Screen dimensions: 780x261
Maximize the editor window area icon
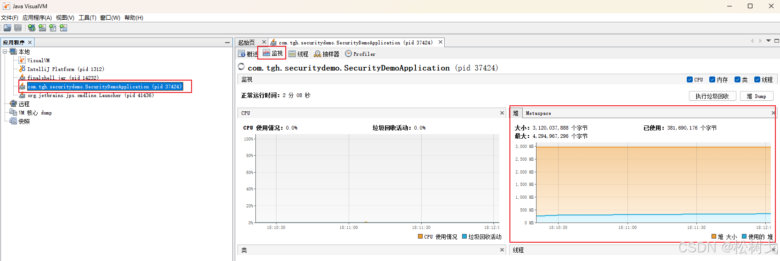[777, 41]
